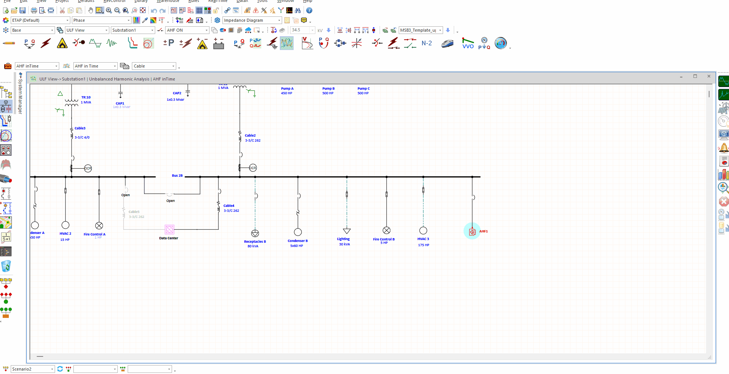Select the AHF1 filter element on diagram
The height and width of the screenshot is (374, 729).
coord(472,232)
